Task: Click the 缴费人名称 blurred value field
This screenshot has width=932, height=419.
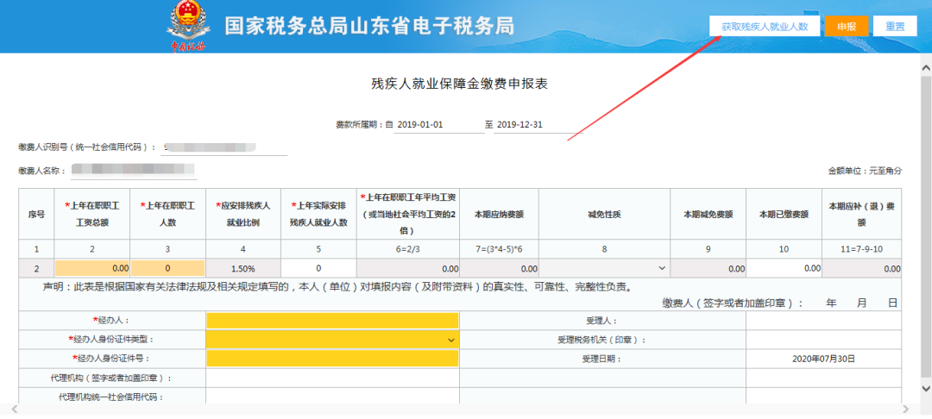Action: 133,171
